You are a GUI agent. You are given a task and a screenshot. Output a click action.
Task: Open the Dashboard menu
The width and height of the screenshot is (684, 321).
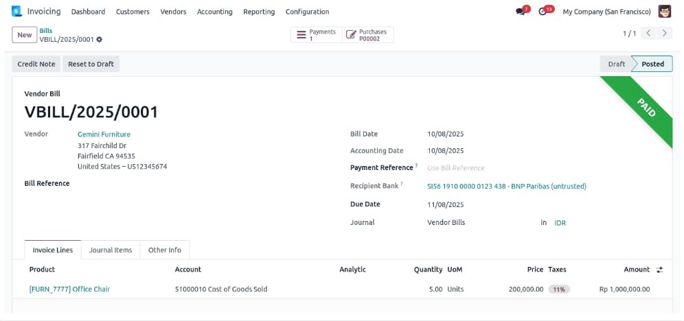point(88,12)
